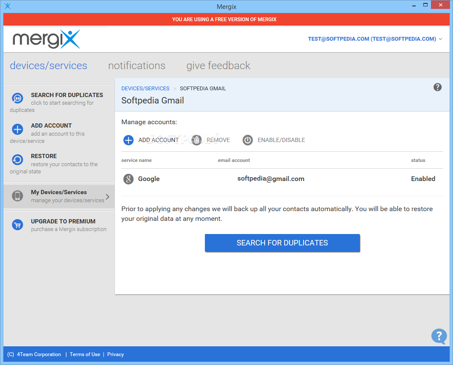The width and height of the screenshot is (453, 365).
Task: Click the 4Team Corporation footer link
Action: coord(39,354)
